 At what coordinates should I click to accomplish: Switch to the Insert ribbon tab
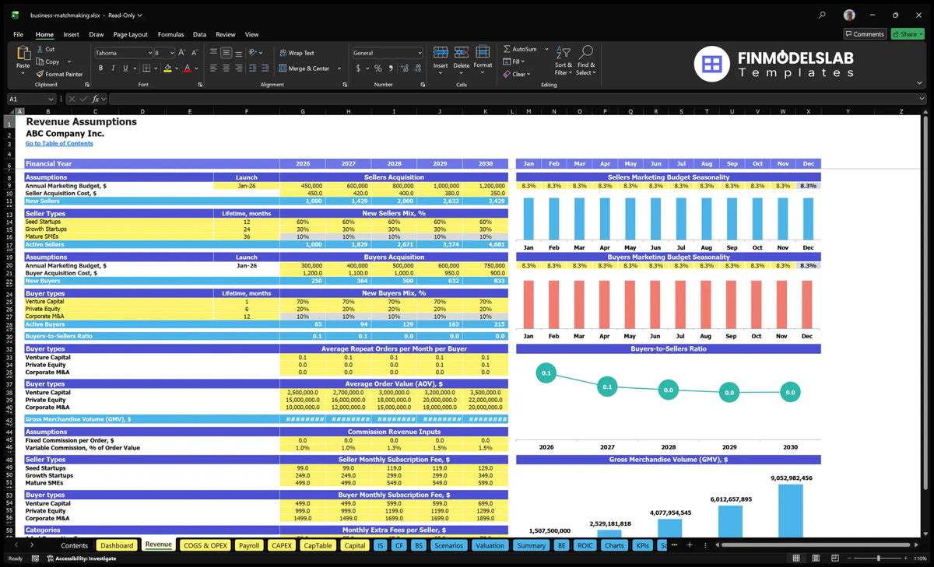71,34
